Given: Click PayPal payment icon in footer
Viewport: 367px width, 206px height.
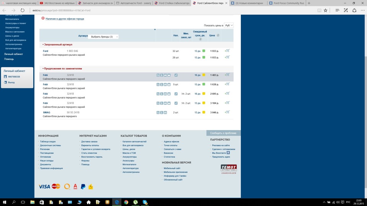Looking at the screenshot, I should [x=83, y=187].
